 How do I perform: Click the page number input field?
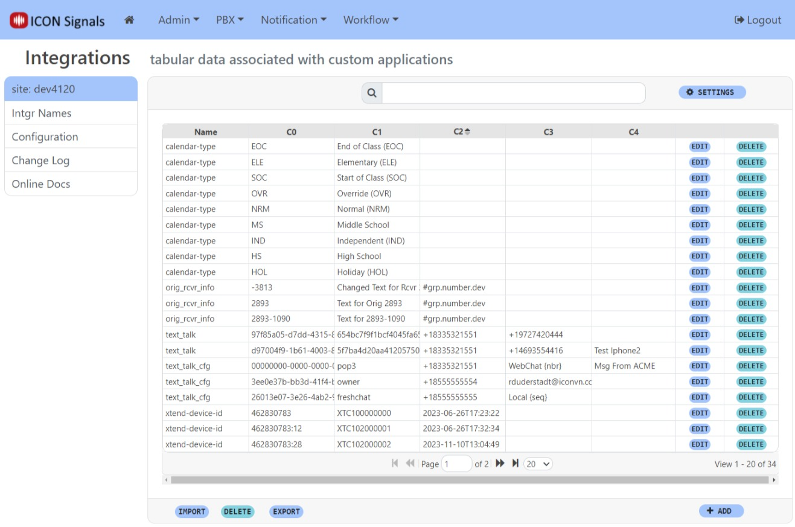456,464
